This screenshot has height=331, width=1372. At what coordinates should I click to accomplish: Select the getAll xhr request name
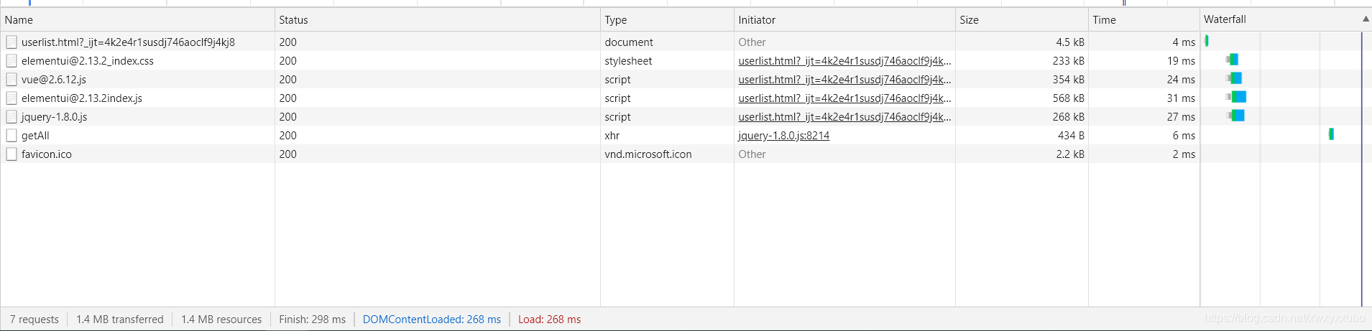(x=35, y=136)
